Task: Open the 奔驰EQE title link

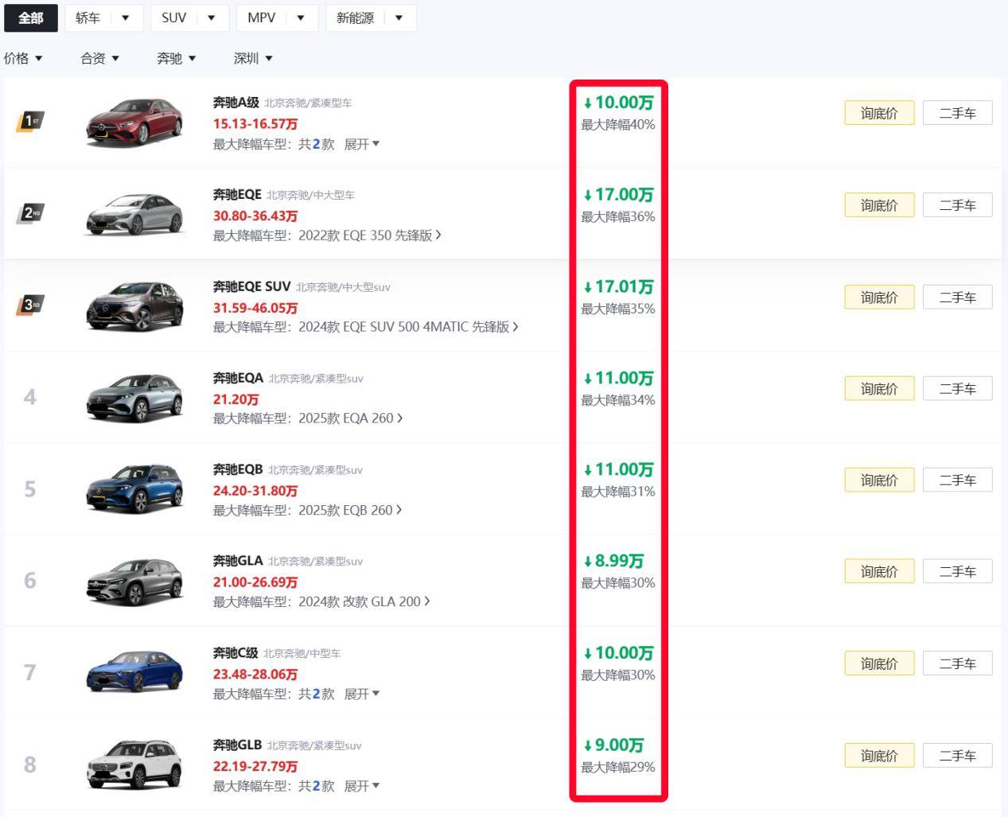Action: pyautogui.click(x=237, y=194)
